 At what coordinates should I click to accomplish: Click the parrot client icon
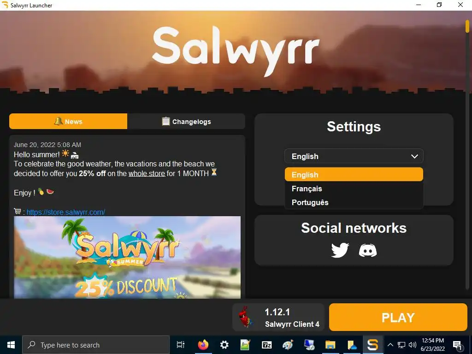click(x=246, y=317)
